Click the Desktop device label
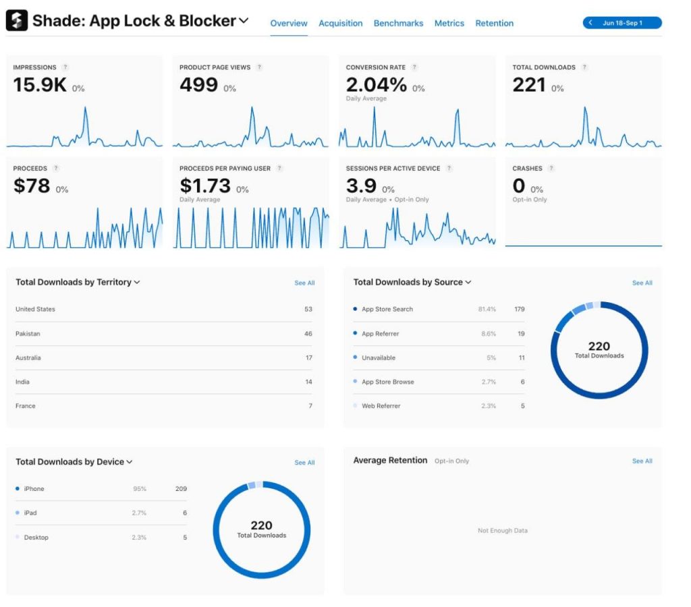This screenshot has height=607, width=691. click(x=36, y=538)
